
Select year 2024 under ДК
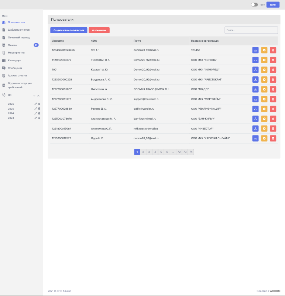tap(11, 113)
